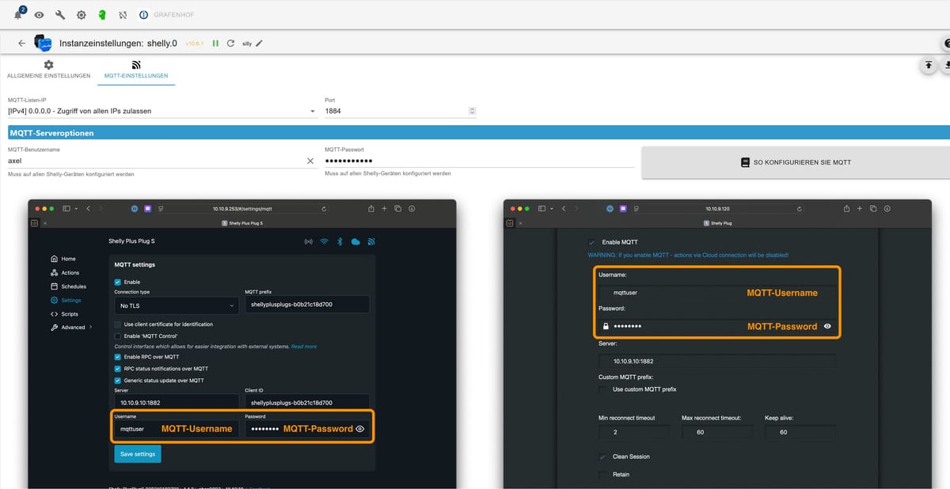Check Use custom MQTT prefix
Image resolution: width=950 pixels, height=489 pixels.
coord(603,389)
